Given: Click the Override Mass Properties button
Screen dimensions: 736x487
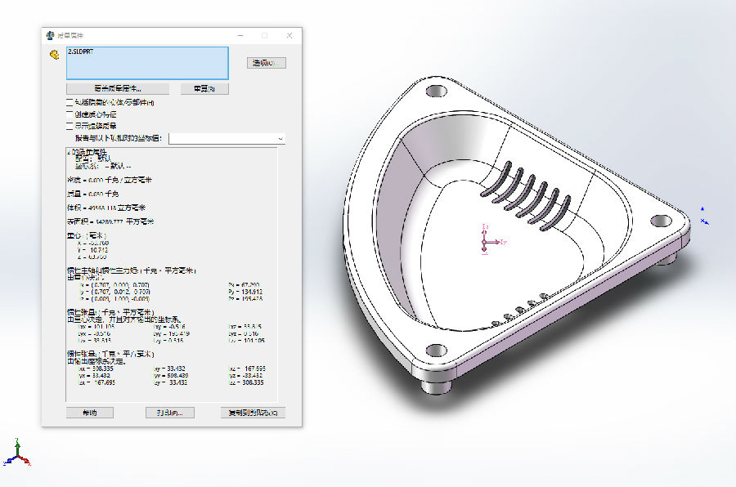Looking at the screenshot, I should coord(117,88).
